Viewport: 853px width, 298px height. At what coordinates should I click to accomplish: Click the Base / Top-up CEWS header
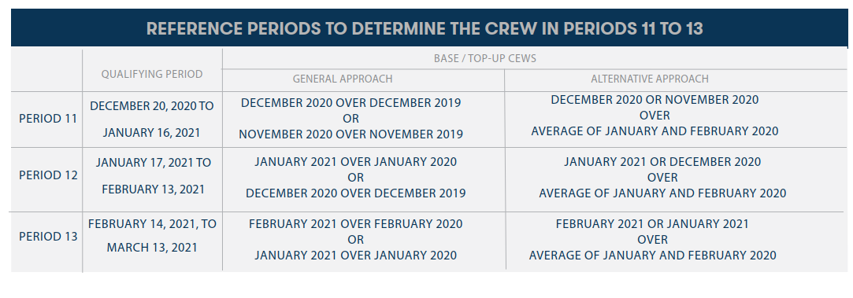tap(484, 59)
